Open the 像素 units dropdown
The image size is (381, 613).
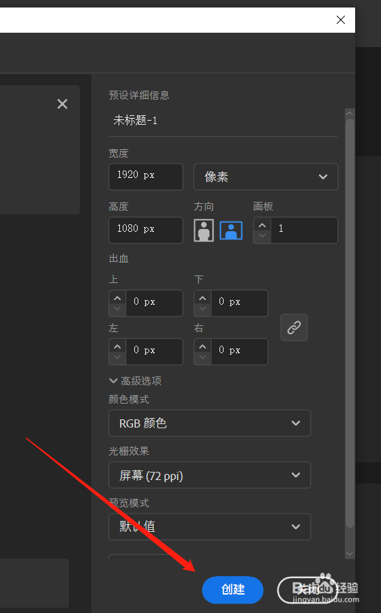pyautogui.click(x=266, y=177)
